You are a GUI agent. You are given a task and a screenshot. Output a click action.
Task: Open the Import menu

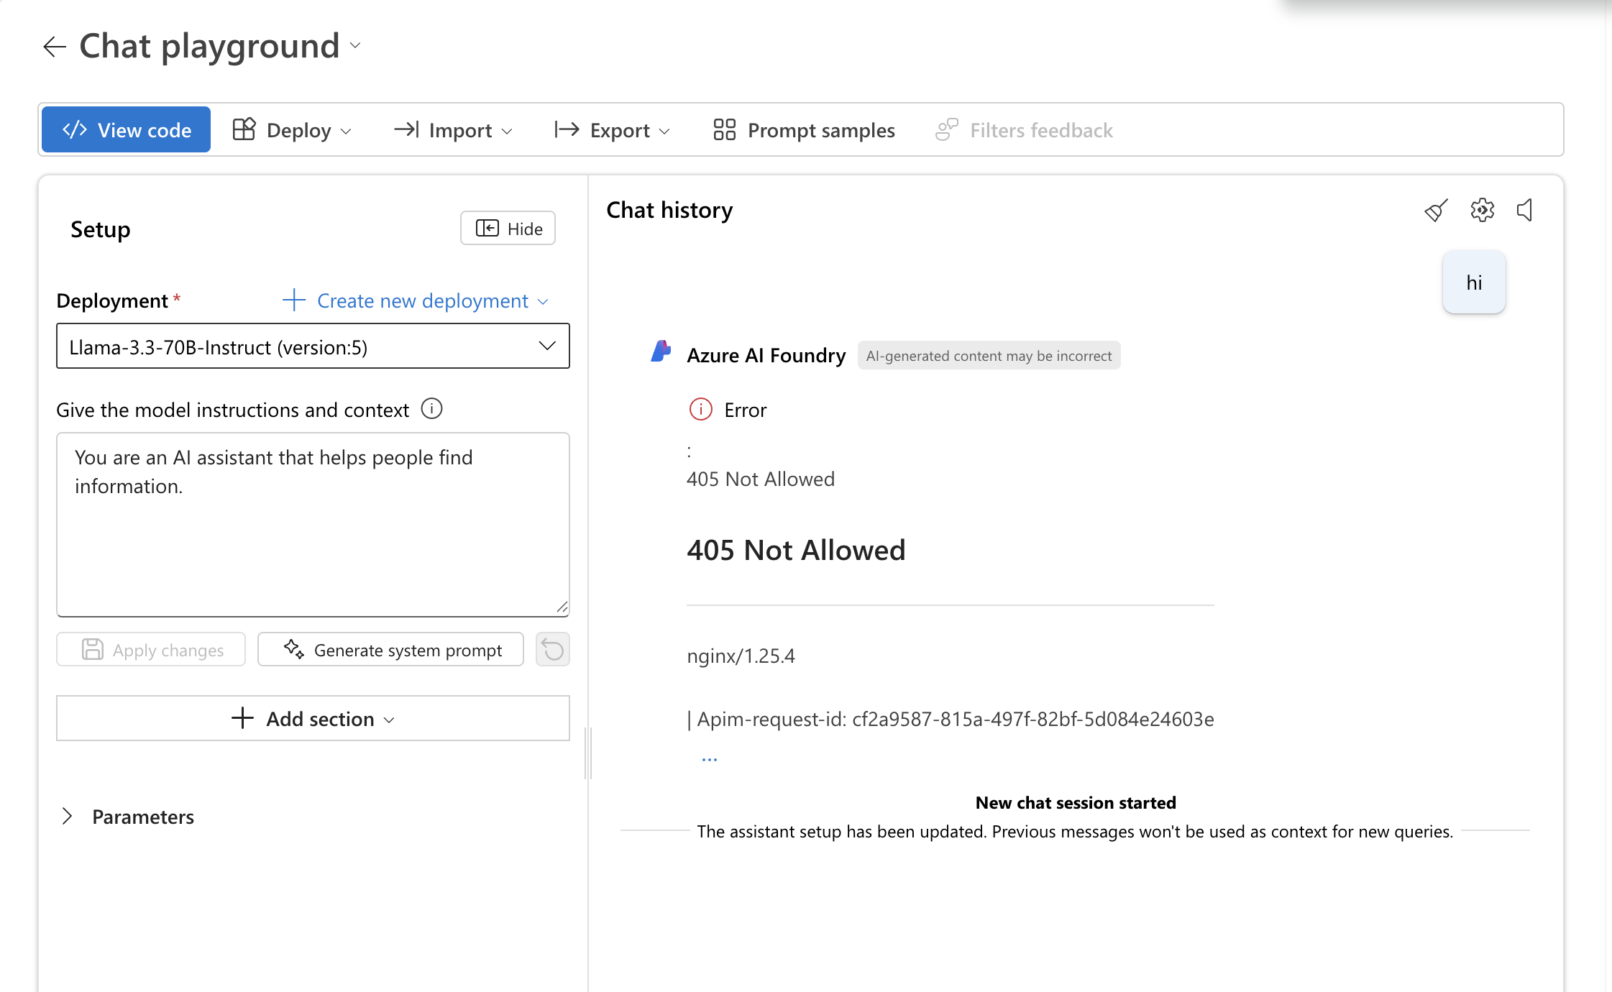(453, 130)
